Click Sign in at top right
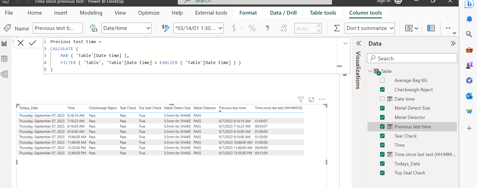The width and height of the screenshot is (477, 188). click(383, 1)
